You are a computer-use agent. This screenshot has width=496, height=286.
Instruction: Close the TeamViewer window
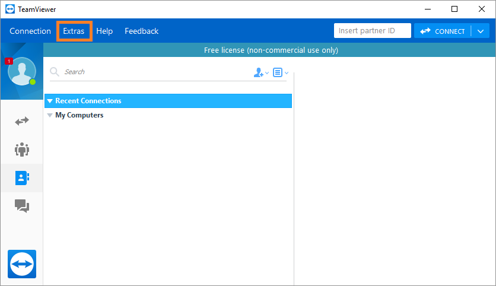point(481,9)
